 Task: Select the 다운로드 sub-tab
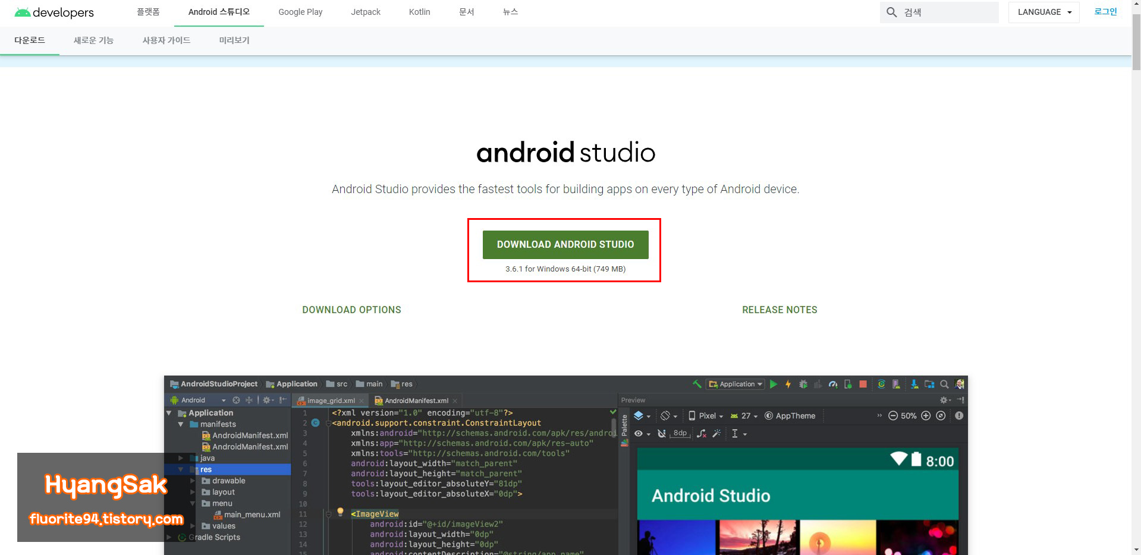coord(30,40)
